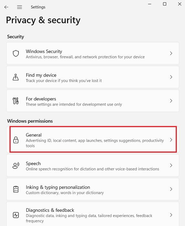Screen dimensions: 185x226
Task: Click the For developers tools icon
Action: click(16, 101)
